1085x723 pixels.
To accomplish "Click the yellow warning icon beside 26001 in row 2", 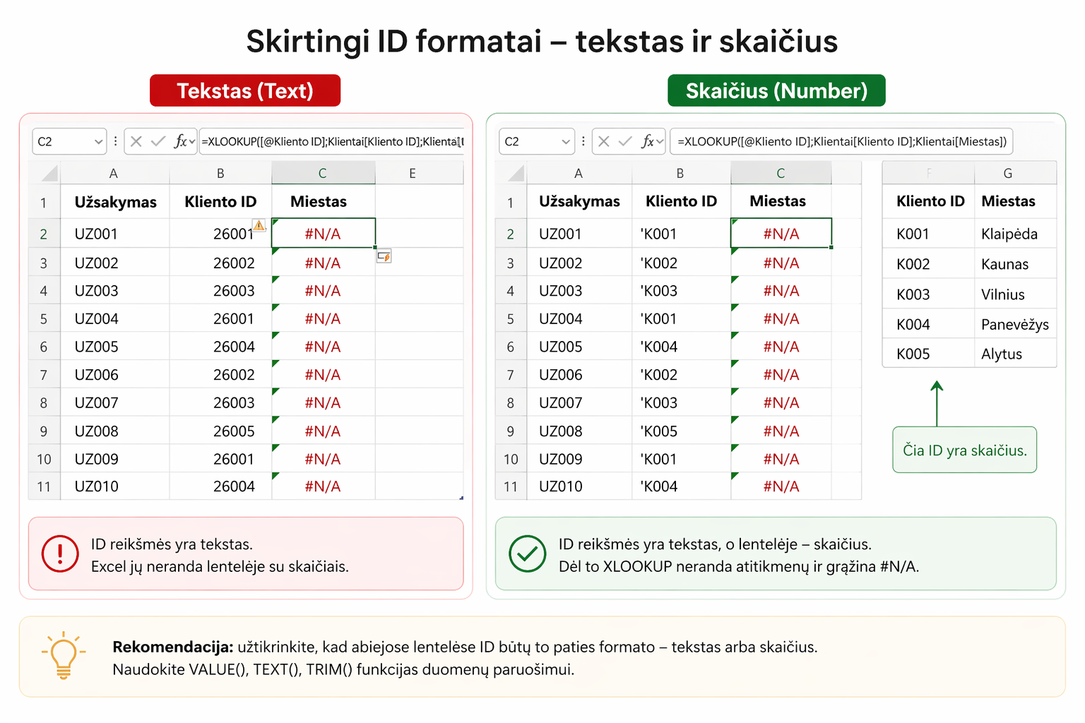I will tap(259, 225).
